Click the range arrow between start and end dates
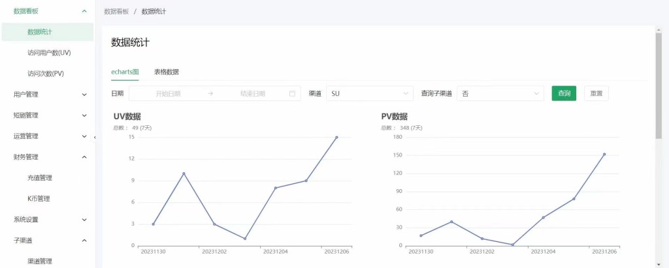 [x=210, y=94]
